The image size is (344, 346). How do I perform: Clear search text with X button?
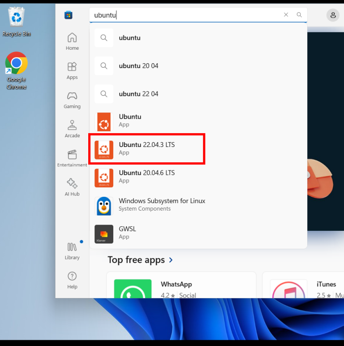(x=286, y=15)
